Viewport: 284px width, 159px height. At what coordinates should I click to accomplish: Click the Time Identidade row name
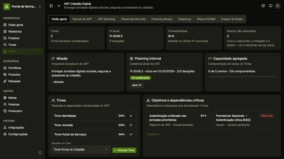click(65, 116)
